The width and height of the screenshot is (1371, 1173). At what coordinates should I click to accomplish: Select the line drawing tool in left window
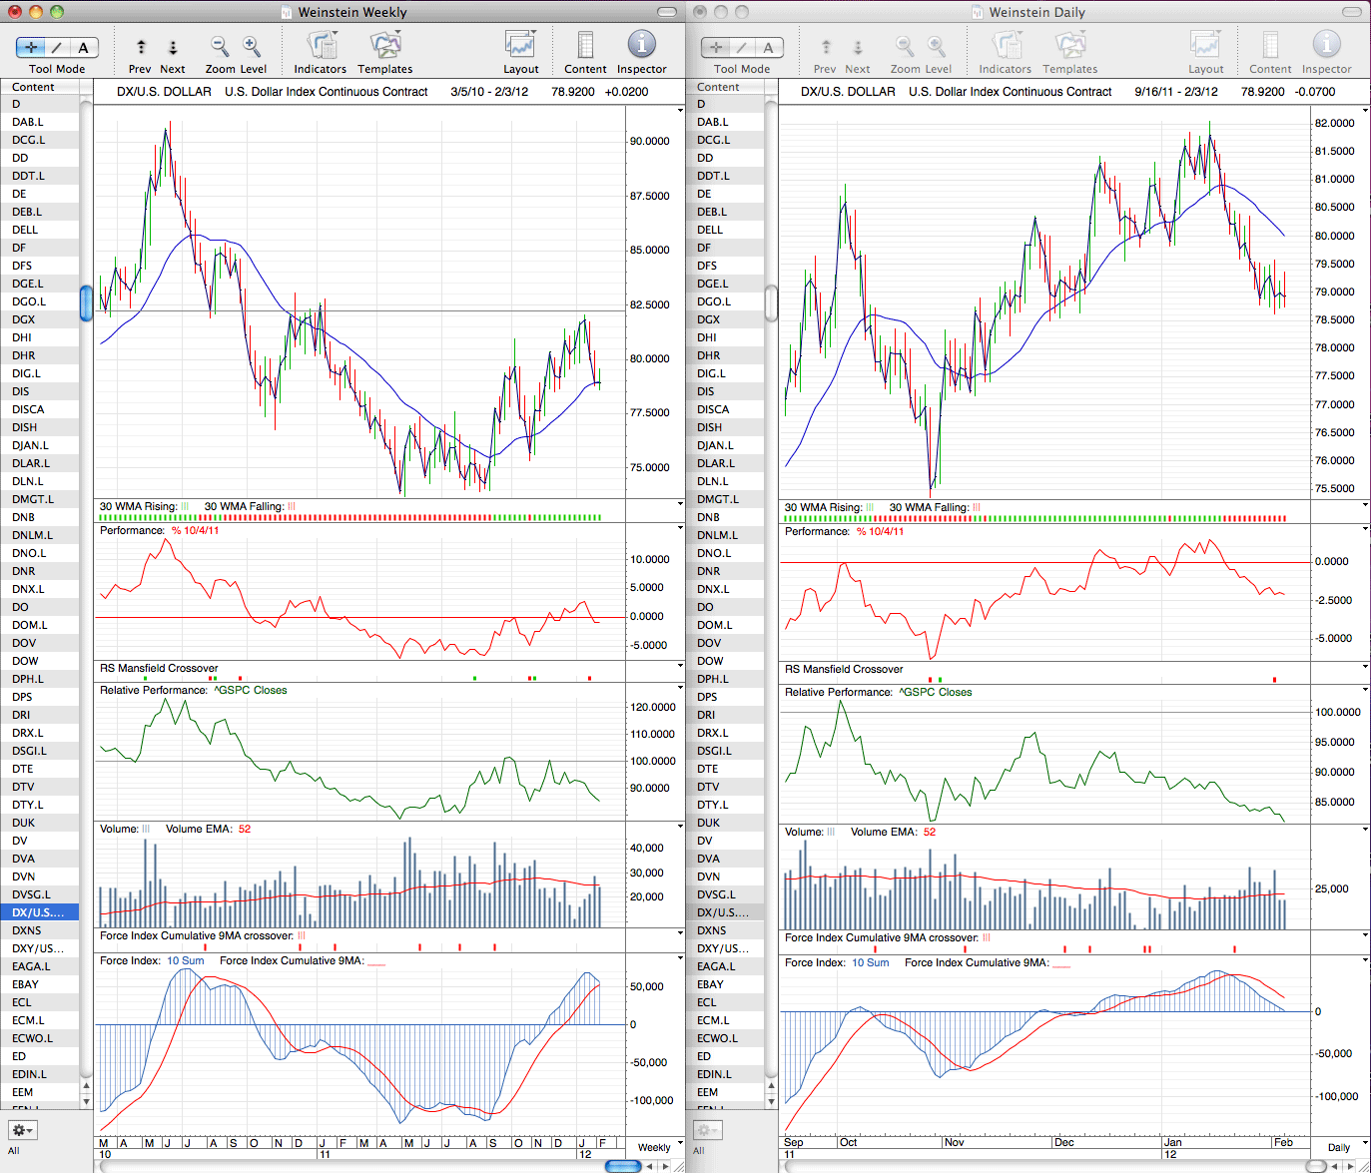[x=58, y=47]
